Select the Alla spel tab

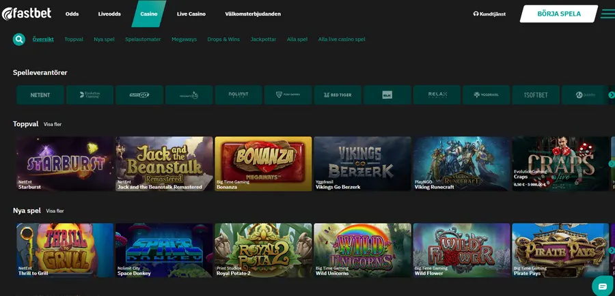pyautogui.click(x=297, y=39)
